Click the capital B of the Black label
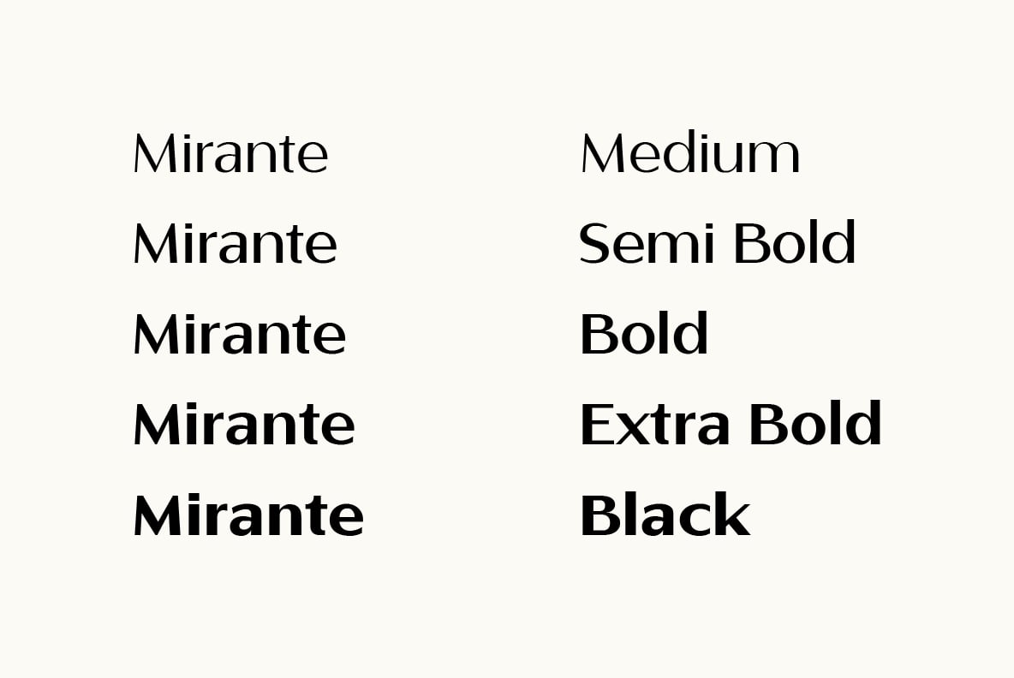The width and height of the screenshot is (1014, 678). tap(599, 515)
